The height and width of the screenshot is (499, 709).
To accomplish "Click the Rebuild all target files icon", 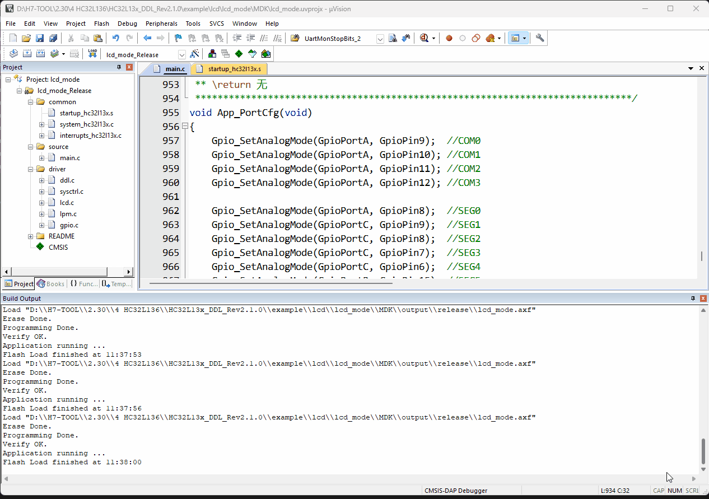I will pyautogui.click(x=40, y=54).
